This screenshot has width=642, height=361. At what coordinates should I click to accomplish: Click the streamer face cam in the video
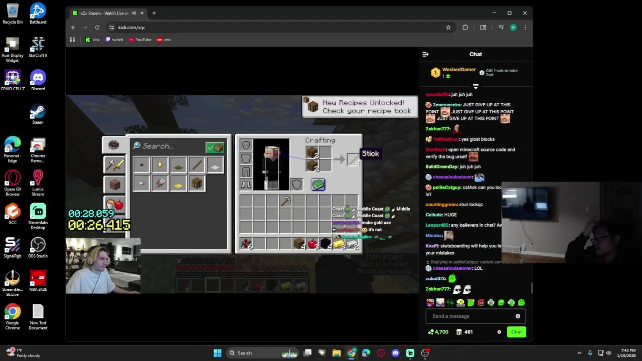coord(103,265)
